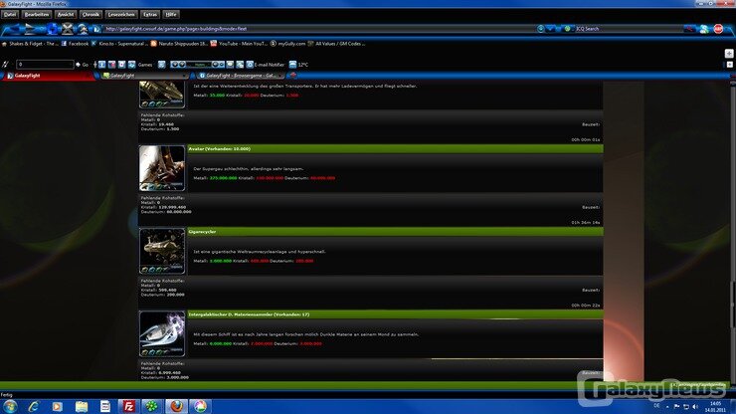Open the search engine dropdown in navigation bar

pos(568,29)
